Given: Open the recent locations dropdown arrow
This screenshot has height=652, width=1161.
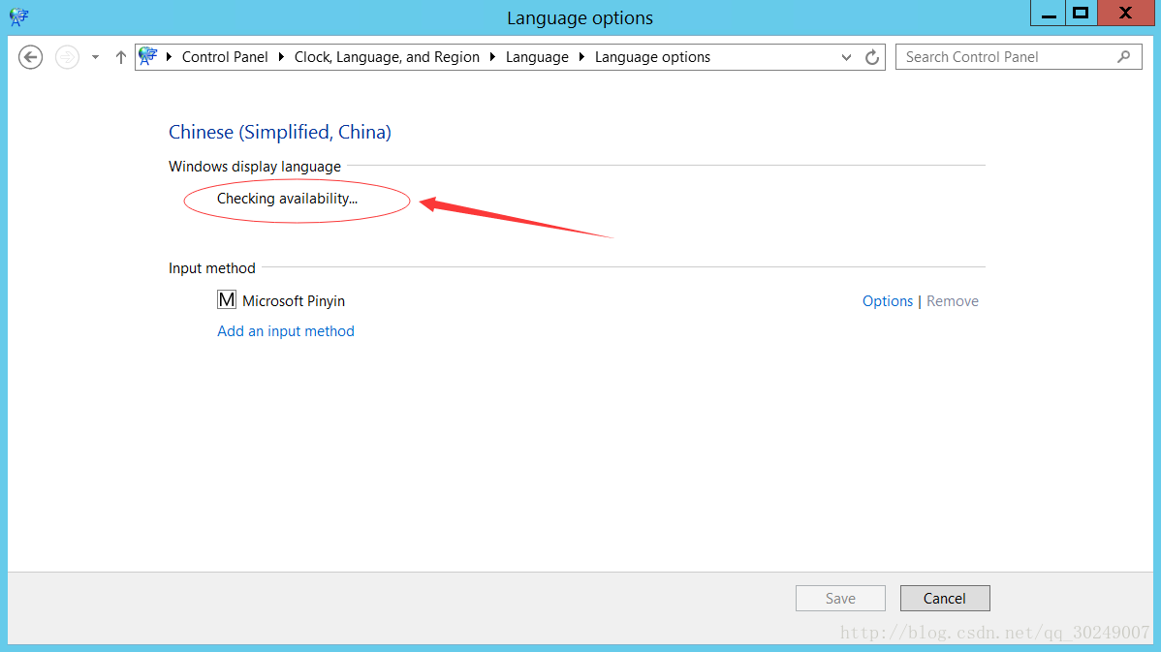Looking at the screenshot, I should coord(95,57).
